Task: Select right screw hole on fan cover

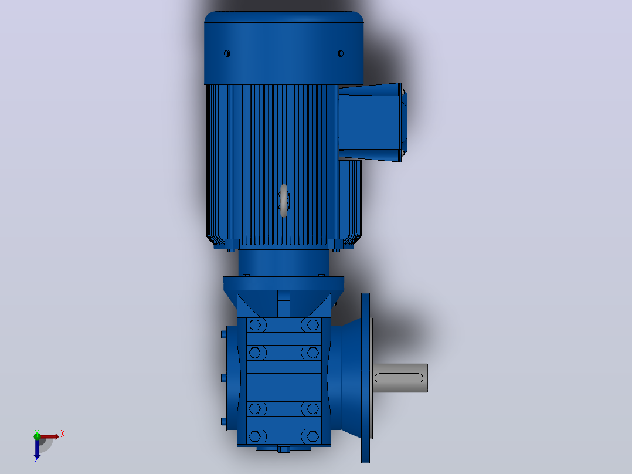Action: (341, 53)
